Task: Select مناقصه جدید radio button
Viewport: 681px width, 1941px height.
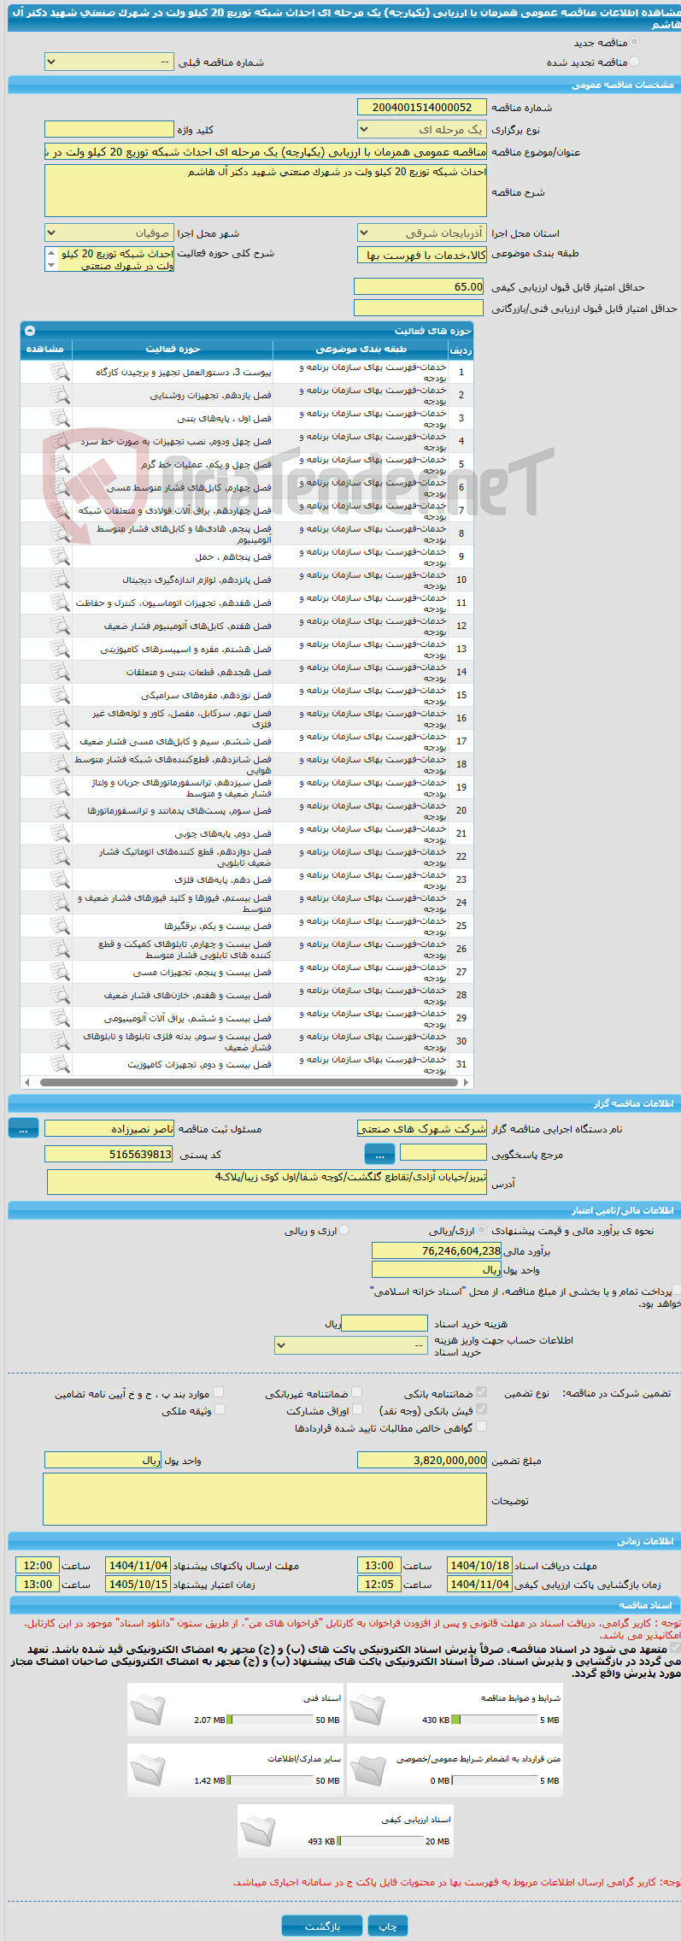Action: click(634, 42)
